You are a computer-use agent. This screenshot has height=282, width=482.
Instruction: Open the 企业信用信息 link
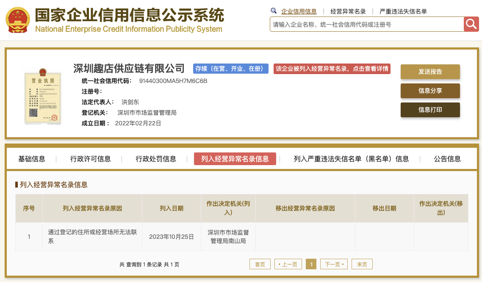point(299,11)
